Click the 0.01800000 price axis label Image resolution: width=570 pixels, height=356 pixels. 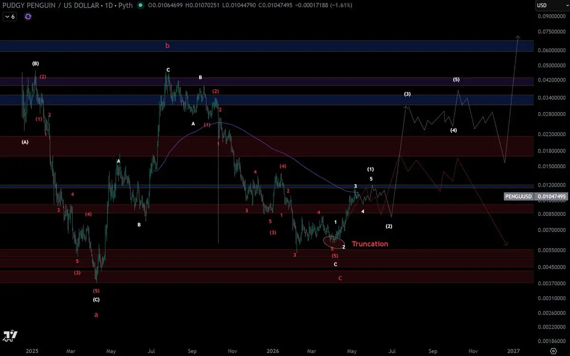[551, 151]
